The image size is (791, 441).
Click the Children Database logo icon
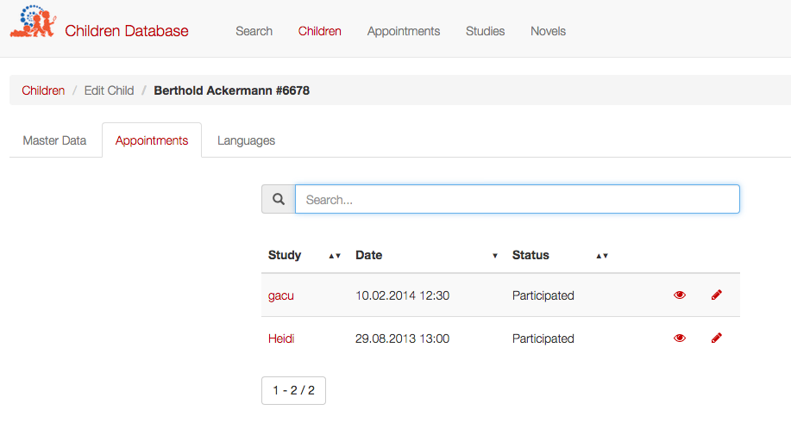[x=34, y=22]
